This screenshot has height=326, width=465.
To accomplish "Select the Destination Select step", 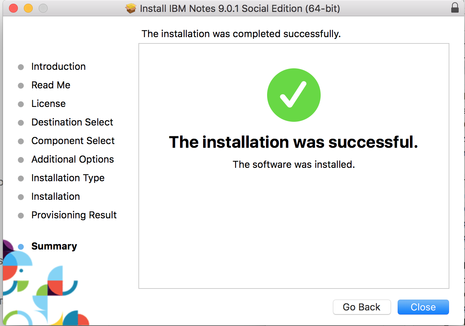I will pos(72,122).
